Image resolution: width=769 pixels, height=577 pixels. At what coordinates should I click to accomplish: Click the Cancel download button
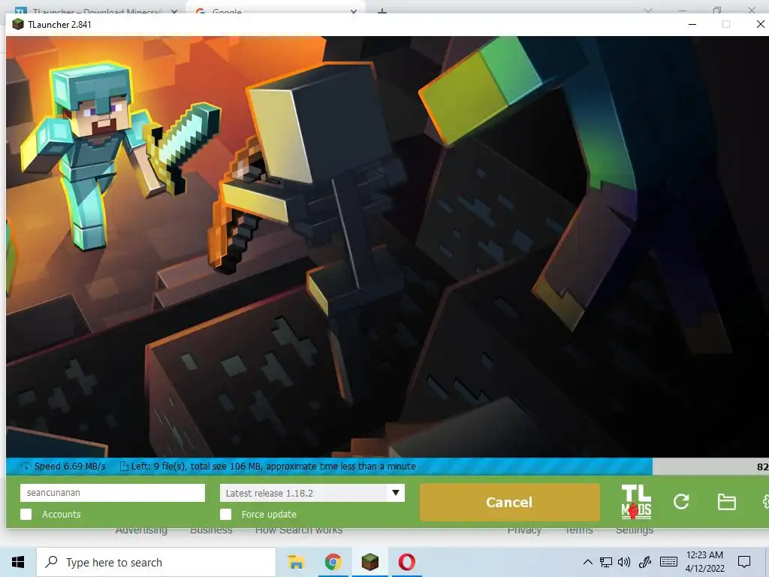(510, 502)
